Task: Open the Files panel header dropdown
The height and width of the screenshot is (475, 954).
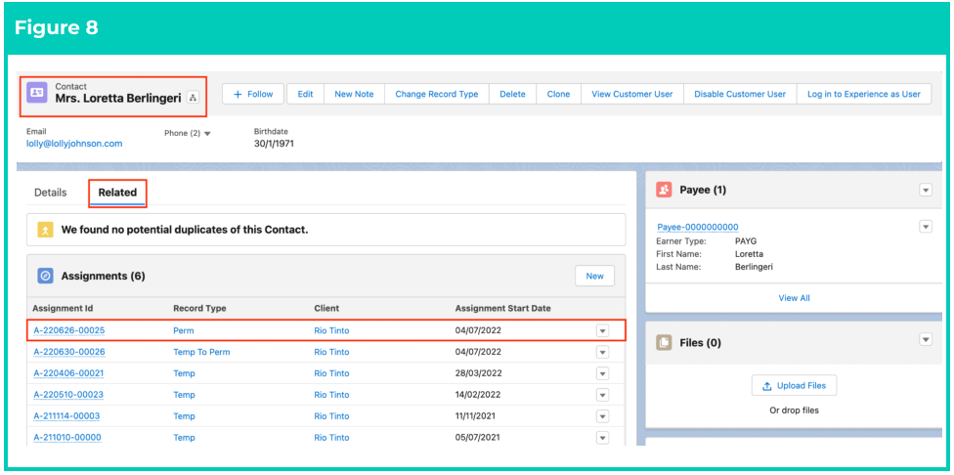Action: [926, 339]
